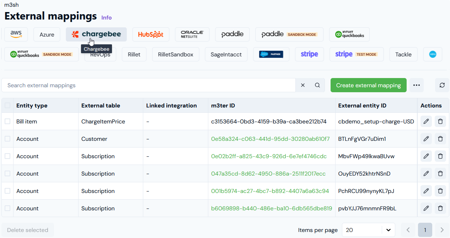Focus the Search external mappings field
The image size is (450, 238).
coord(149,85)
